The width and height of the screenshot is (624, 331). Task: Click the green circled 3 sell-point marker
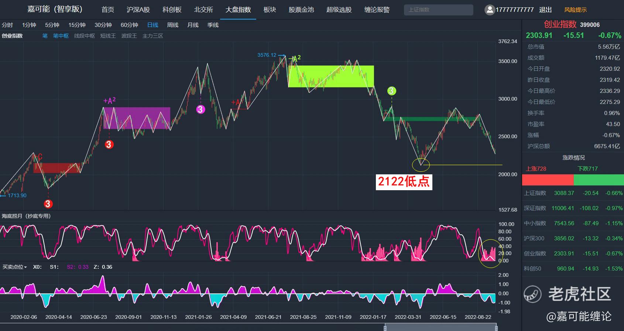coord(391,91)
